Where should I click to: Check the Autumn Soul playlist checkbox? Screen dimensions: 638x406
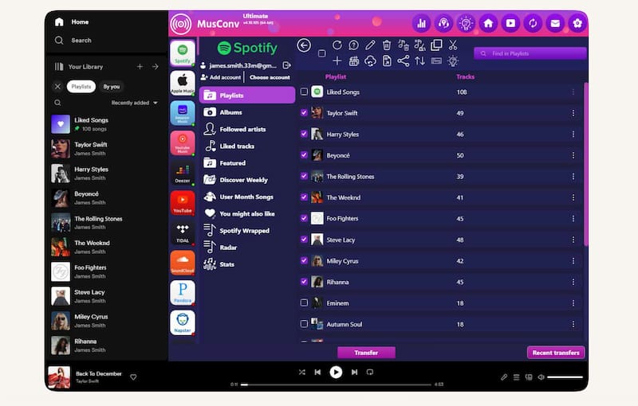pos(304,324)
